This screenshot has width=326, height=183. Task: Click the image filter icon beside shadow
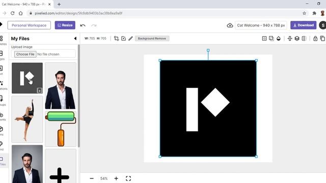tap(264, 39)
